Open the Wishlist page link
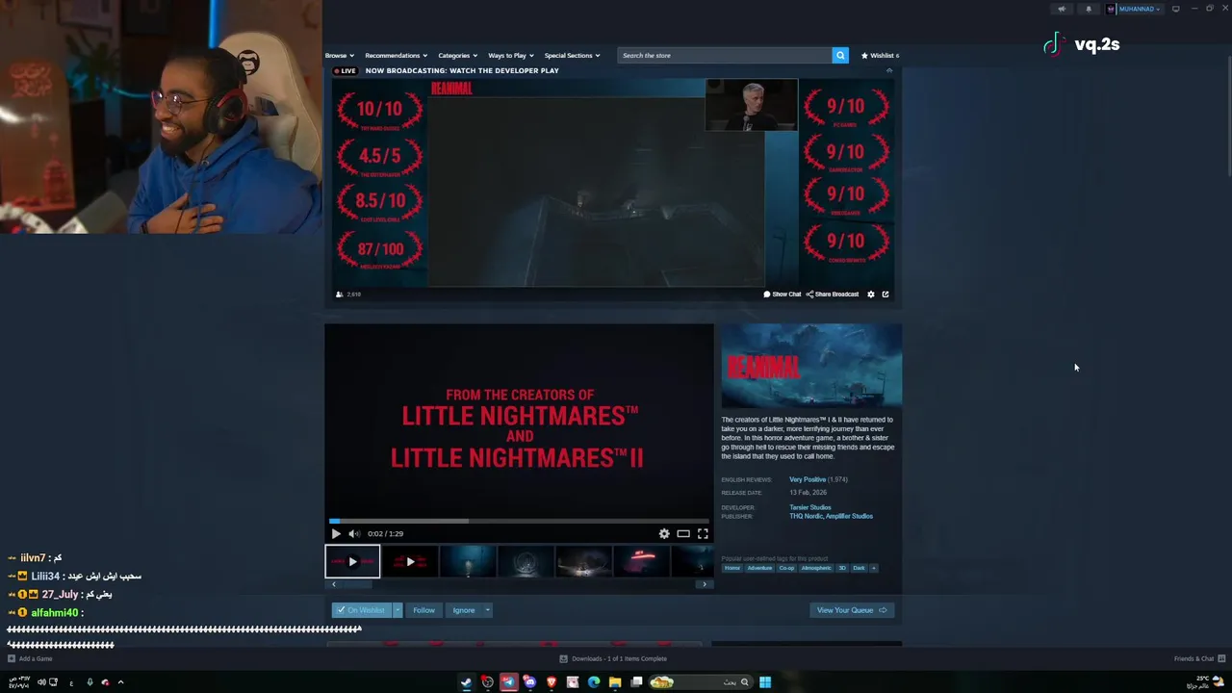 coord(880,55)
